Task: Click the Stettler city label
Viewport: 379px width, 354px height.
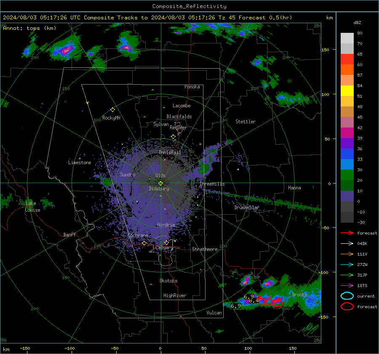Action: click(x=246, y=122)
